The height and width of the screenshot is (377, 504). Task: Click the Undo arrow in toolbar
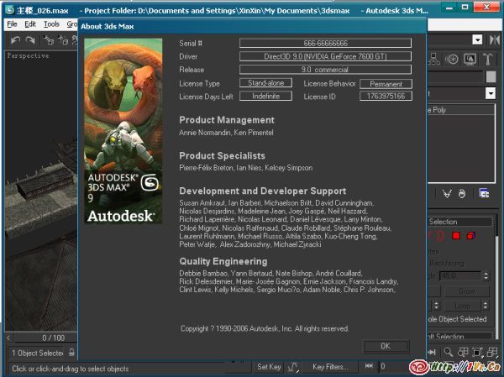click(x=13, y=40)
